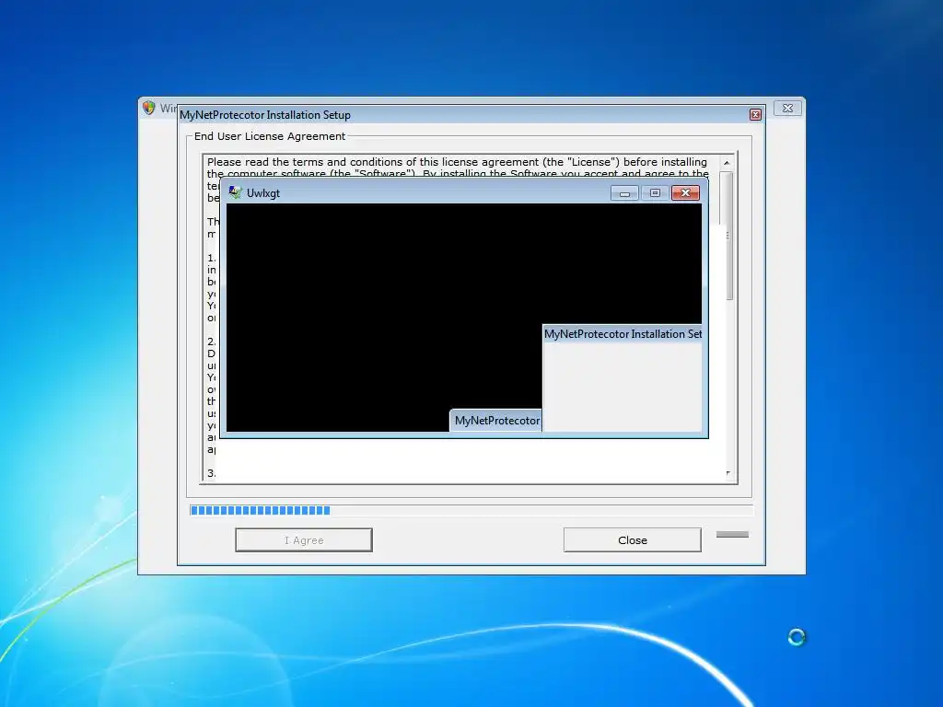
Task: Click the license text starting "Please read the terms"
Action: (x=457, y=162)
